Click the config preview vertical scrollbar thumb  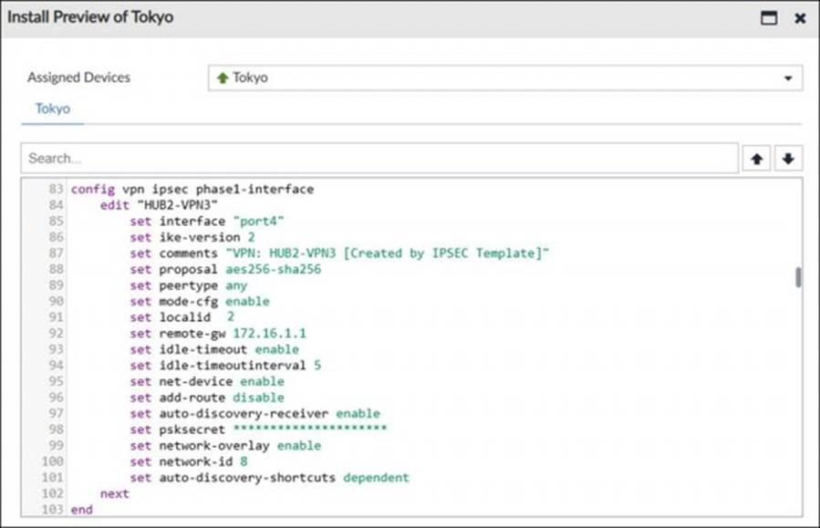[x=798, y=277]
